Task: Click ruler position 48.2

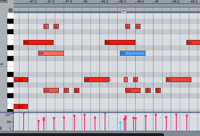Action: pyautogui.click(x=105, y=1)
